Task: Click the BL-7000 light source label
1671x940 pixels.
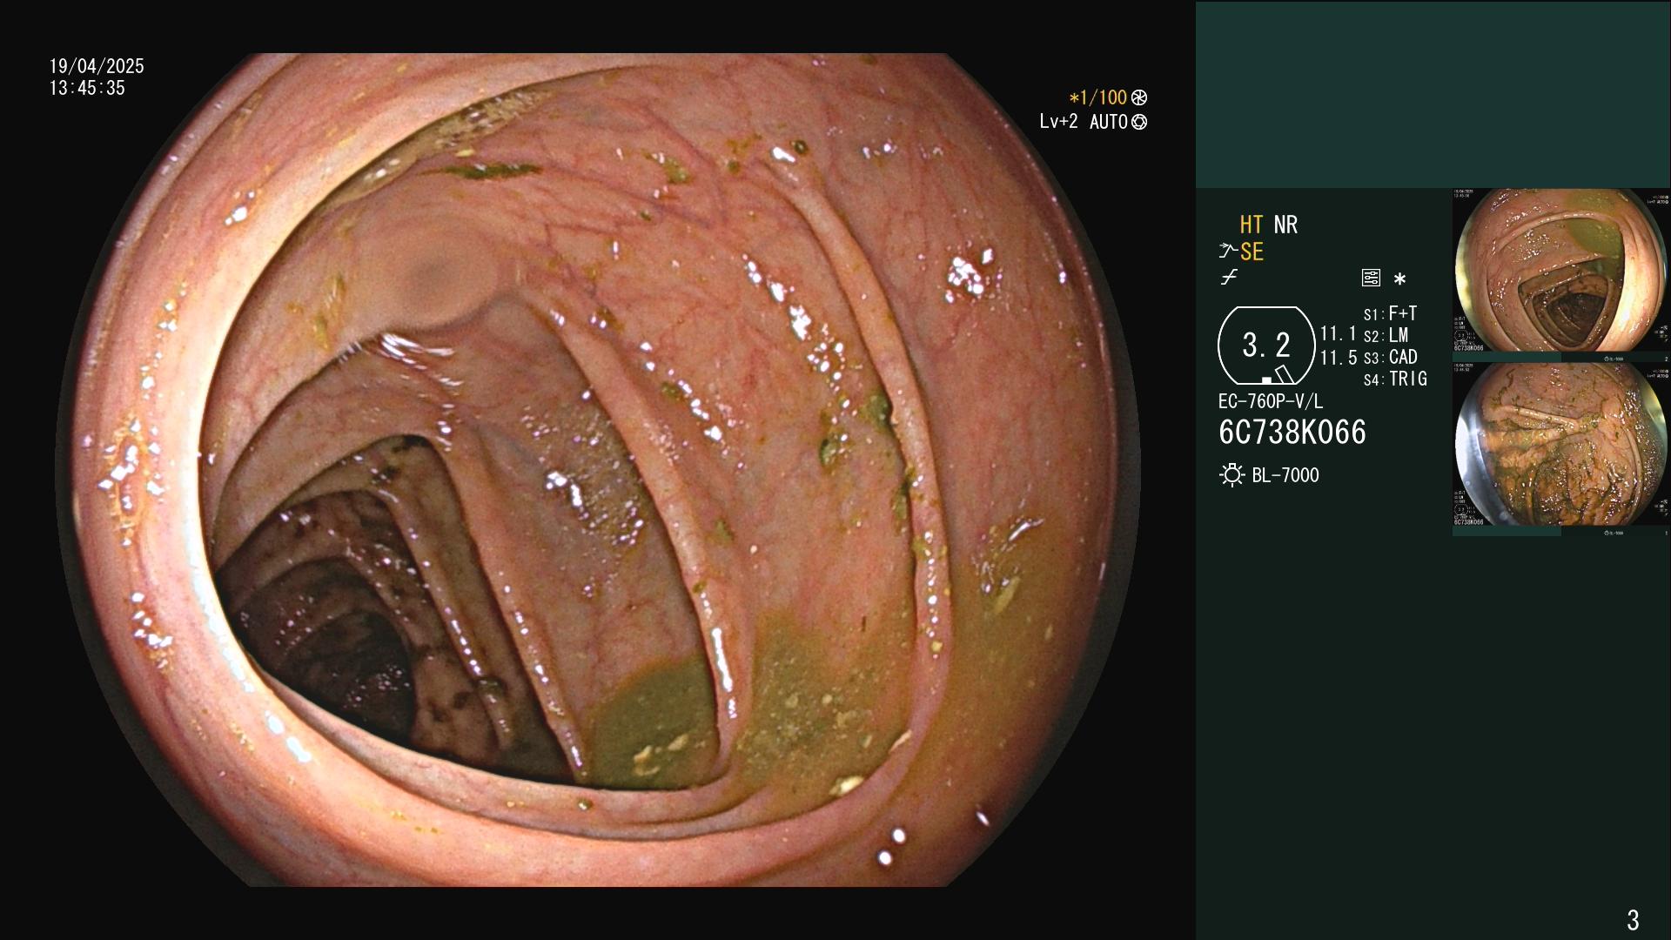Action: [x=1285, y=475]
